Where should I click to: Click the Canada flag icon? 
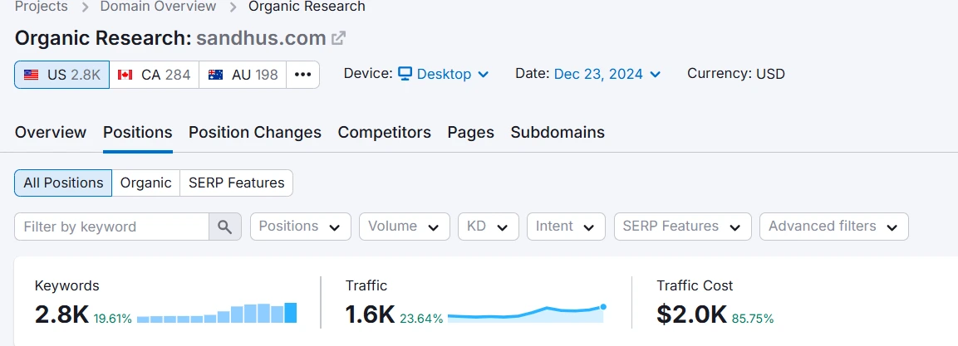125,75
